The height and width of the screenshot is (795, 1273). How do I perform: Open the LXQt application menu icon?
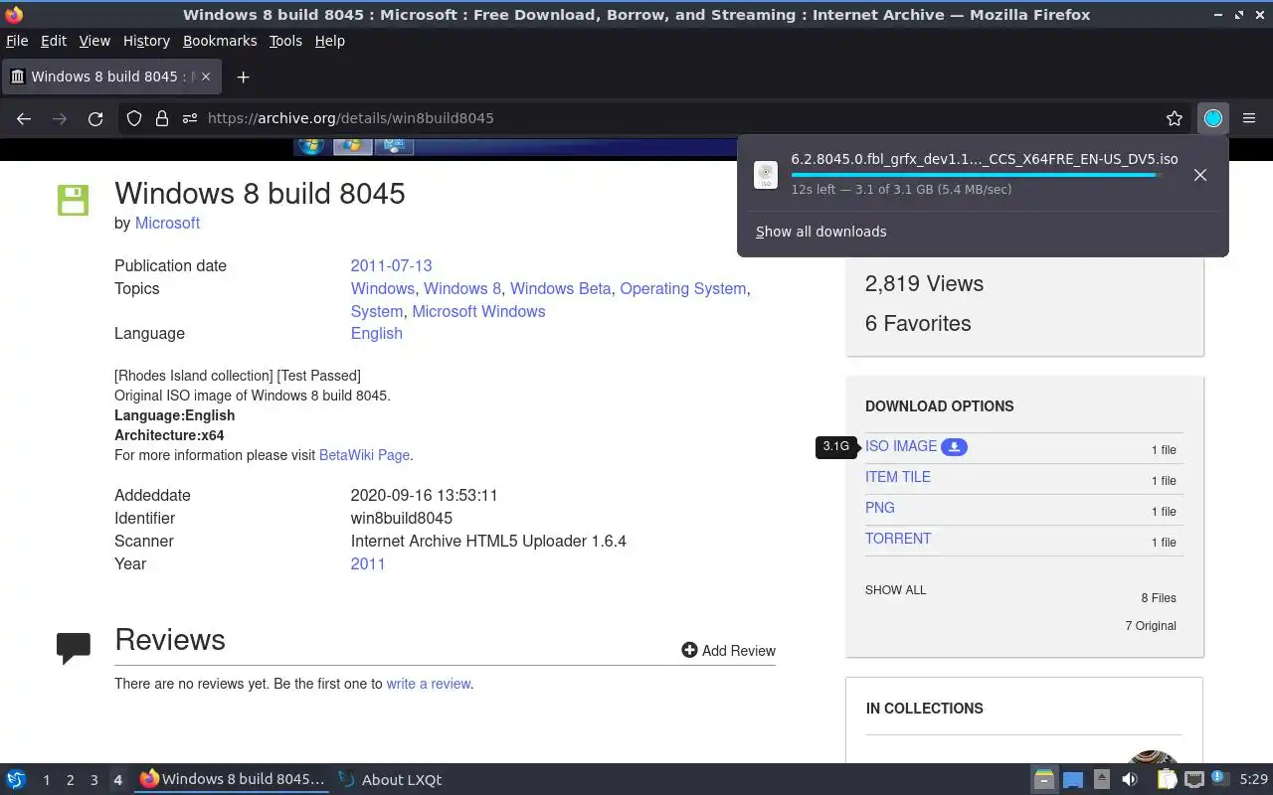click(16, 779)
